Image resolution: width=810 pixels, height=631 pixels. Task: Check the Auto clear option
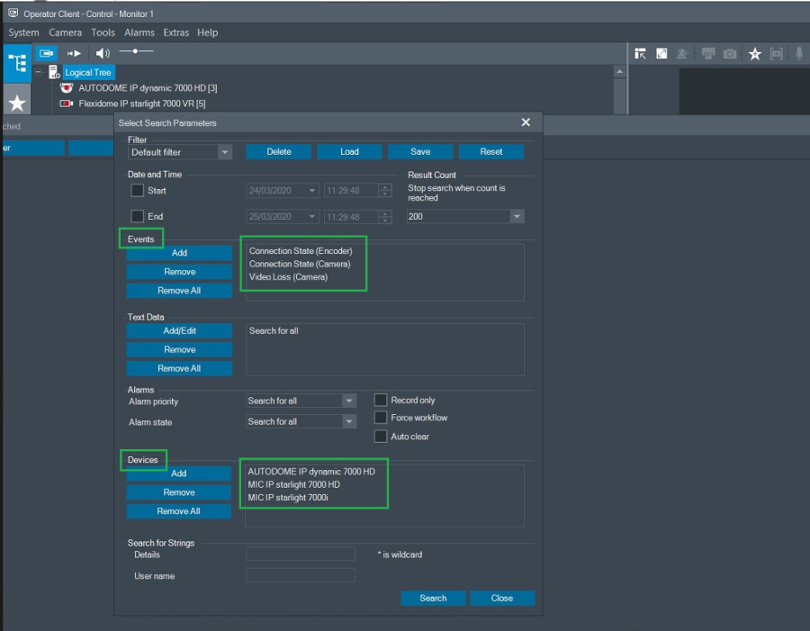(x=381, y=437)
